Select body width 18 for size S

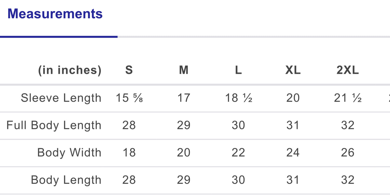(129, 153)
